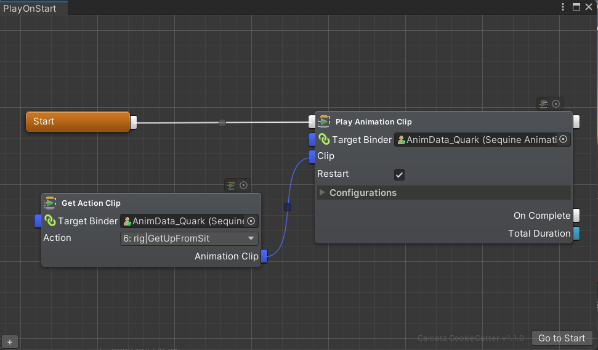Expand the Configurations section
This screenshot has width=598, height=350.
pyautogui.click(x=322, y=193)
